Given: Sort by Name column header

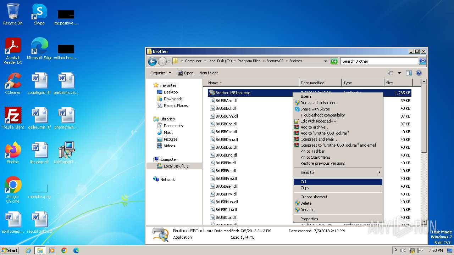Looking at the screenshot, I should (251, 83).
